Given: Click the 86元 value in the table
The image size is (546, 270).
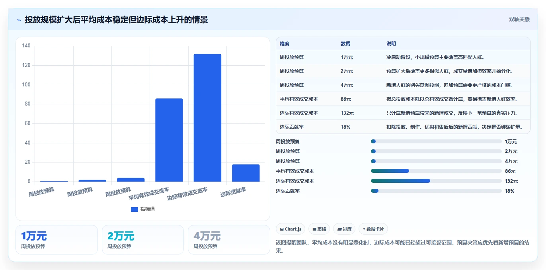Looking at the screenshot, I should (346, 99).
